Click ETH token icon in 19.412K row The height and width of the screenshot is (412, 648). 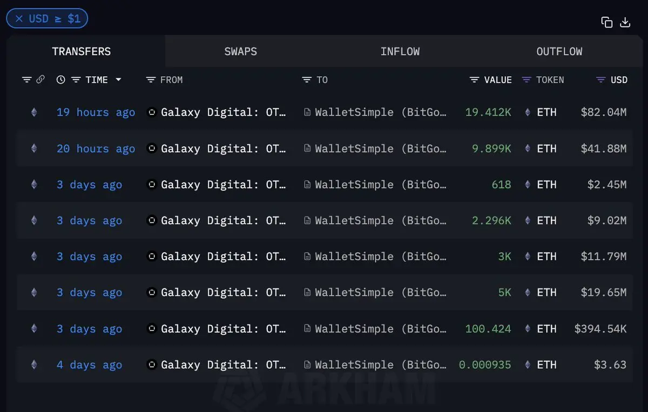[x=528, y=112]
